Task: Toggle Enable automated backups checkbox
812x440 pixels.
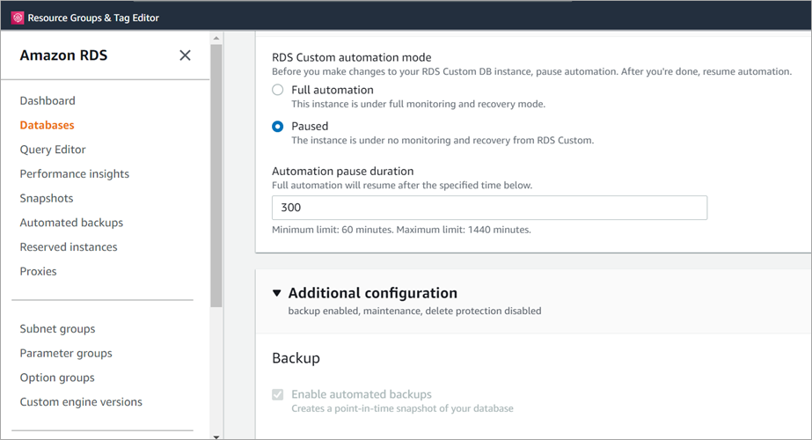Action: pyautogui.click(x=278, y=395)
